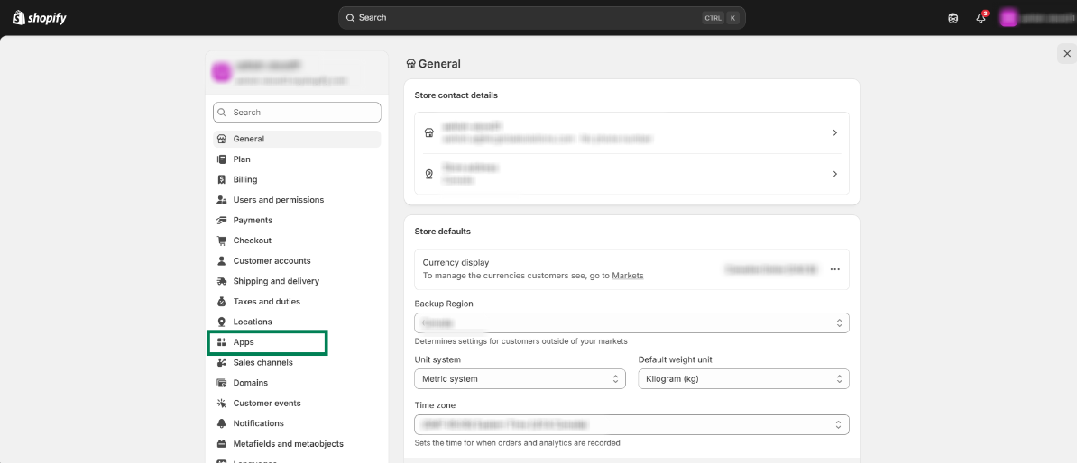This screenshot has height=463, width=1077.
Task: Click the Locations pin icon
Action: (x=222, y=322)
